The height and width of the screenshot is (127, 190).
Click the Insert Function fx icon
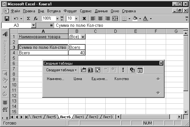[x=35, y=19]
